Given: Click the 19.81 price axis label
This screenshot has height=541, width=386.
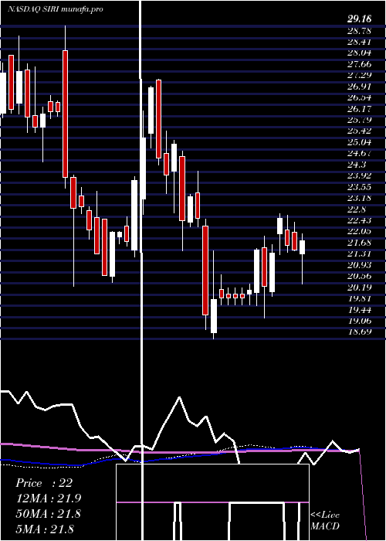Looking at the screenshot, I should point(359,298).
